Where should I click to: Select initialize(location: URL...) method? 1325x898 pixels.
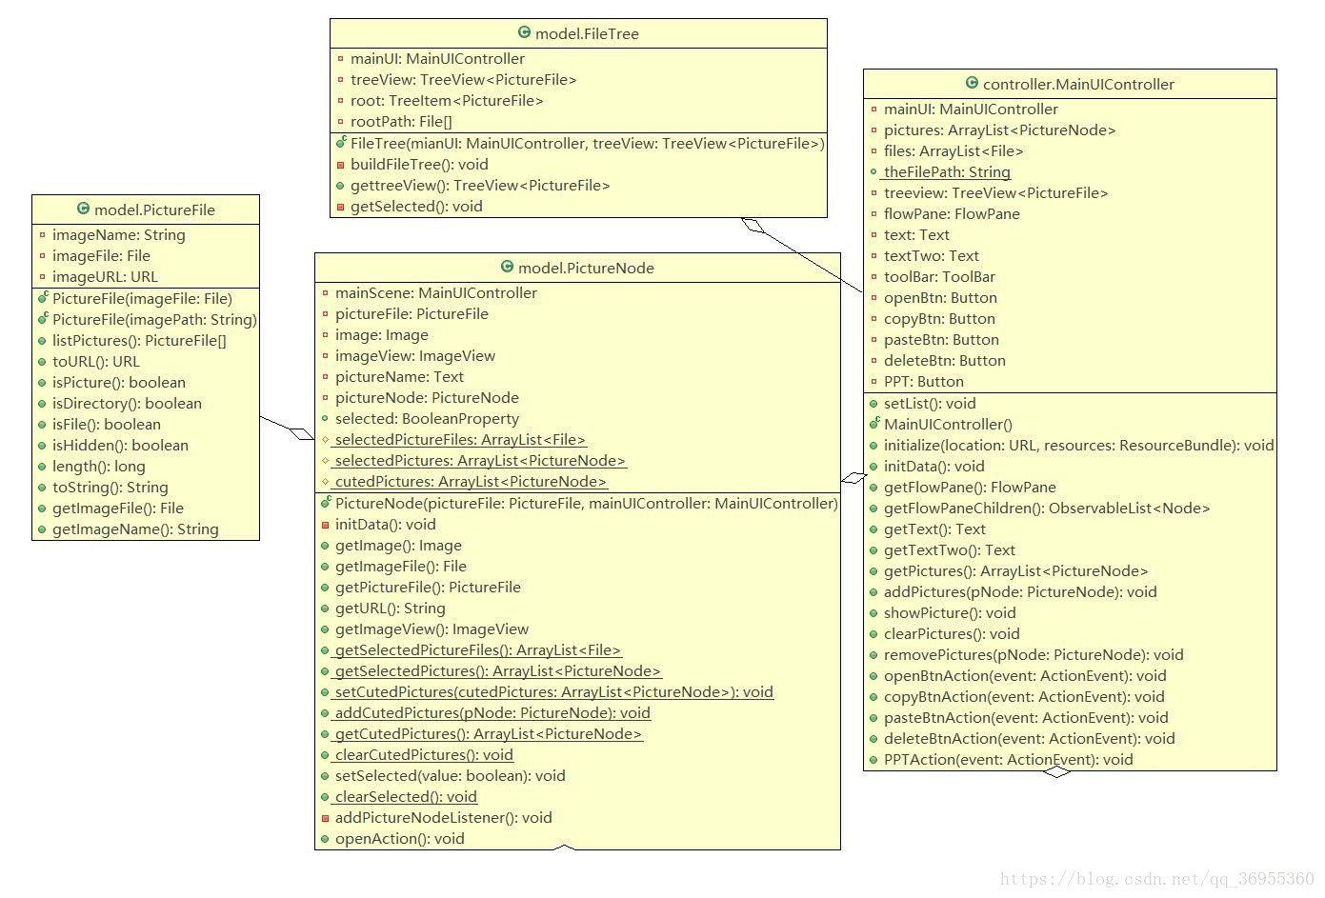(1078, 446)
